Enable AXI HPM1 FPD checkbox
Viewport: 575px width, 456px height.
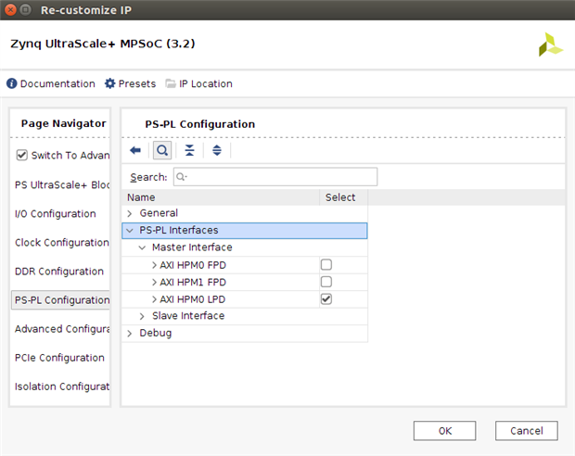[326, 282]
